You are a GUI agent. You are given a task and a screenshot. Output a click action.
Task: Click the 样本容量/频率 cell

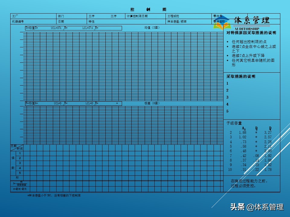tap(188, 21)
